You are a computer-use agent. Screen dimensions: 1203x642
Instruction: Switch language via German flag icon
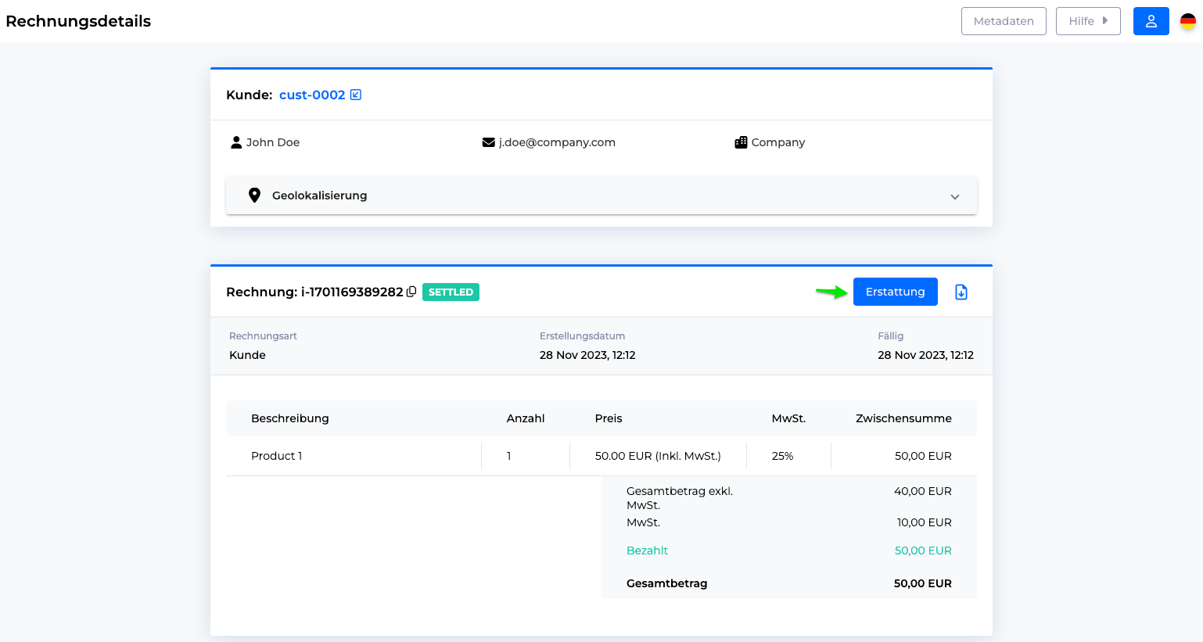pos(1188,21)
